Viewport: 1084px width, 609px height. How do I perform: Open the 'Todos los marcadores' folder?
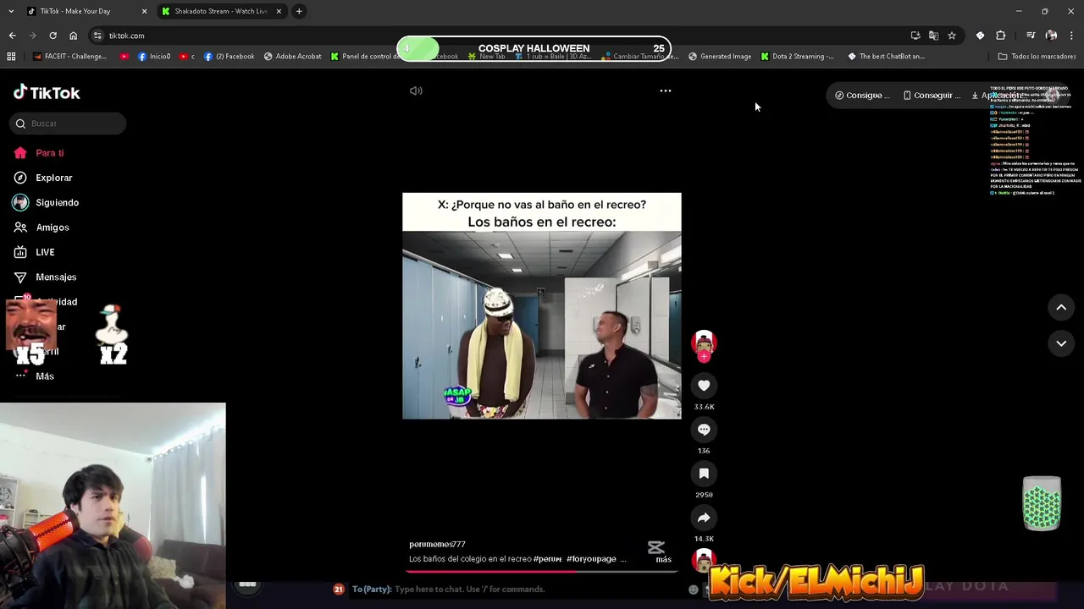click(x=1037, y=57)
